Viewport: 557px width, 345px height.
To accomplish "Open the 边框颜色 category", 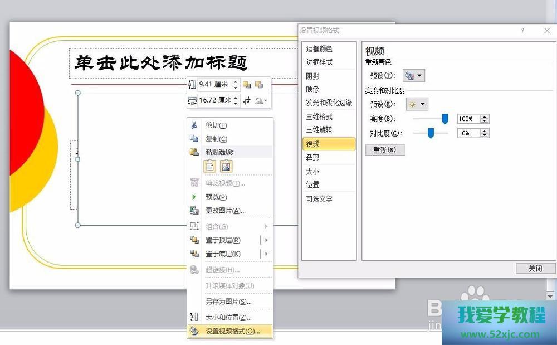I will tap(319, 49).
